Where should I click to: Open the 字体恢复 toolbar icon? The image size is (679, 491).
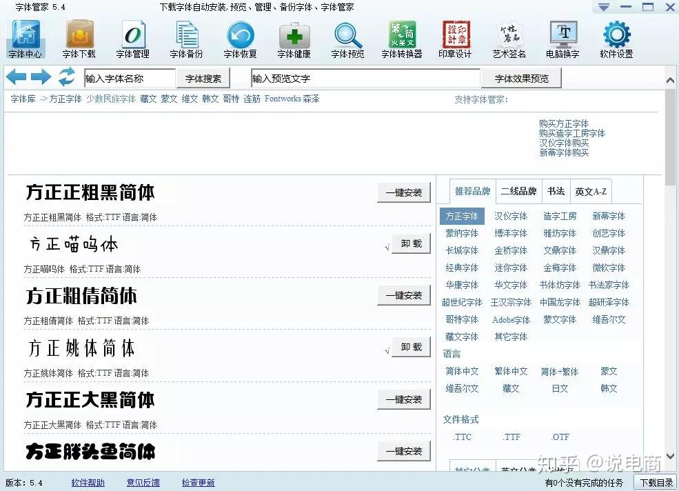pos(240,39)
